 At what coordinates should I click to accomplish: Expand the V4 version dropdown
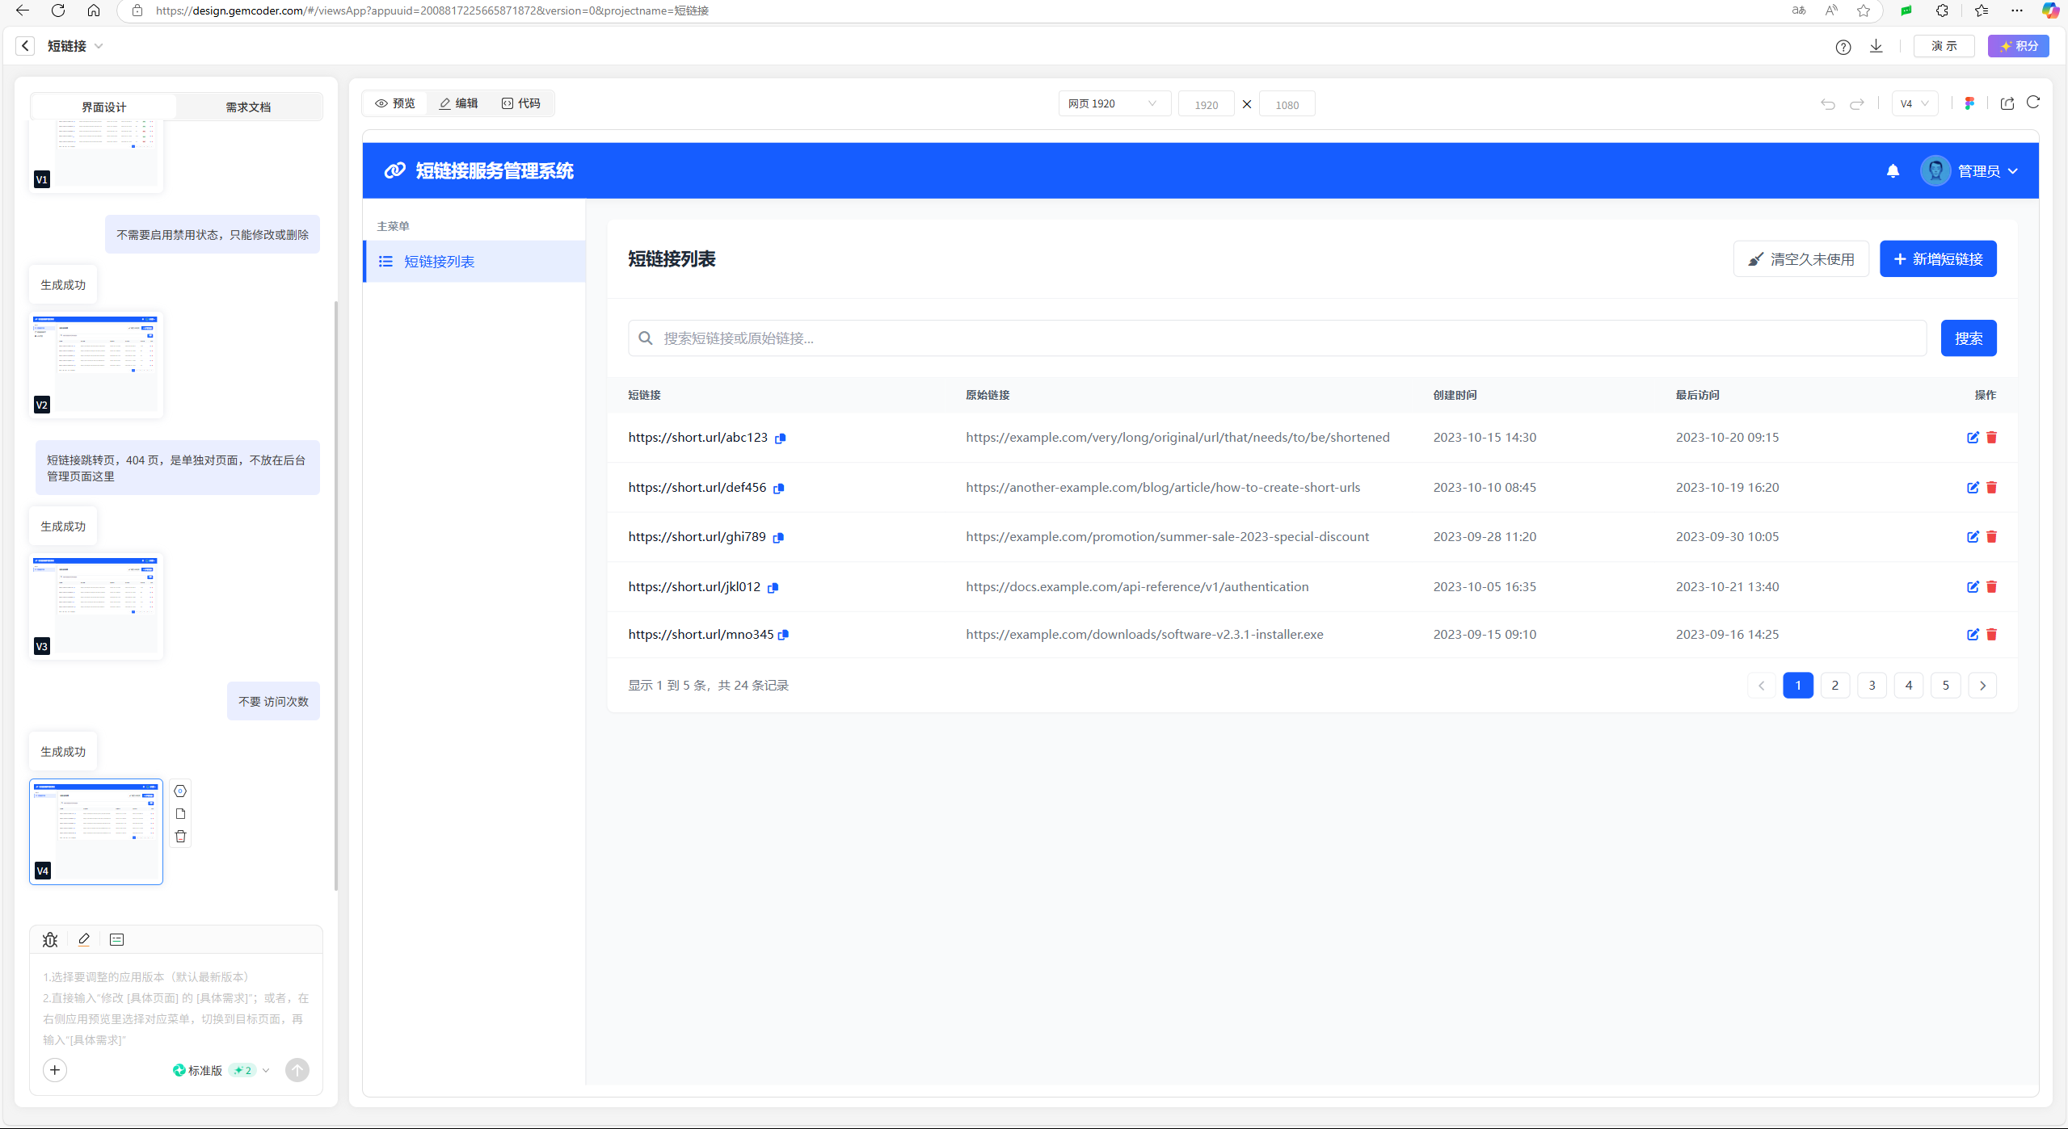1914,103
